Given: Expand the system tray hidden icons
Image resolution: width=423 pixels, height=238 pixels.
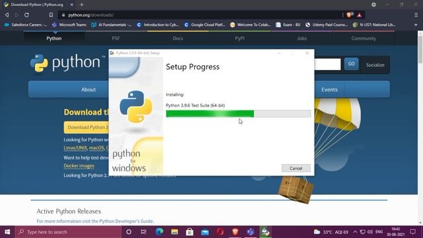Looking at the screenshot, I should (x=355, y=232).
